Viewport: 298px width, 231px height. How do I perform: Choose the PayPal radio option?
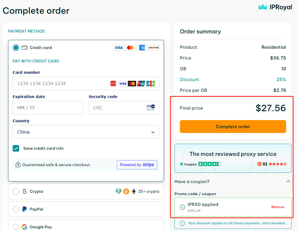click(x=16, y=209)
